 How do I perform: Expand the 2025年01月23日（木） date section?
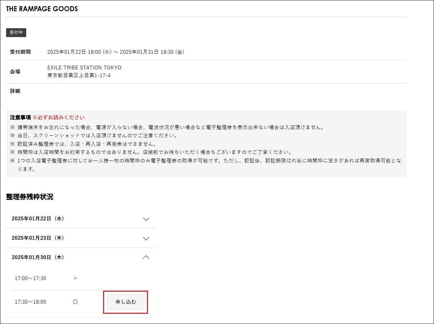81,238
